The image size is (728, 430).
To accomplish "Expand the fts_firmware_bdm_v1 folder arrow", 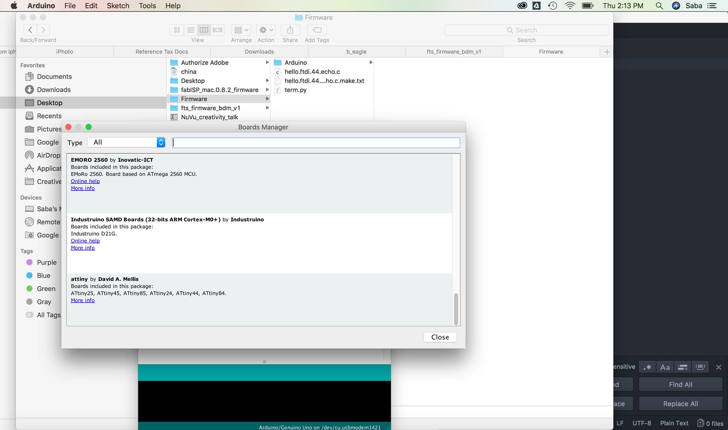I will coord(267,108).
